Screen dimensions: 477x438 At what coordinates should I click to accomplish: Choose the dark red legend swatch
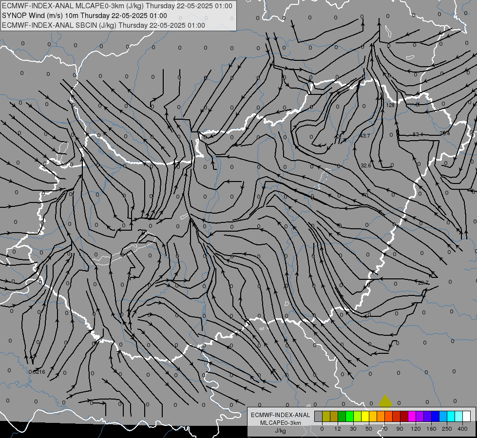click(404, 416)
